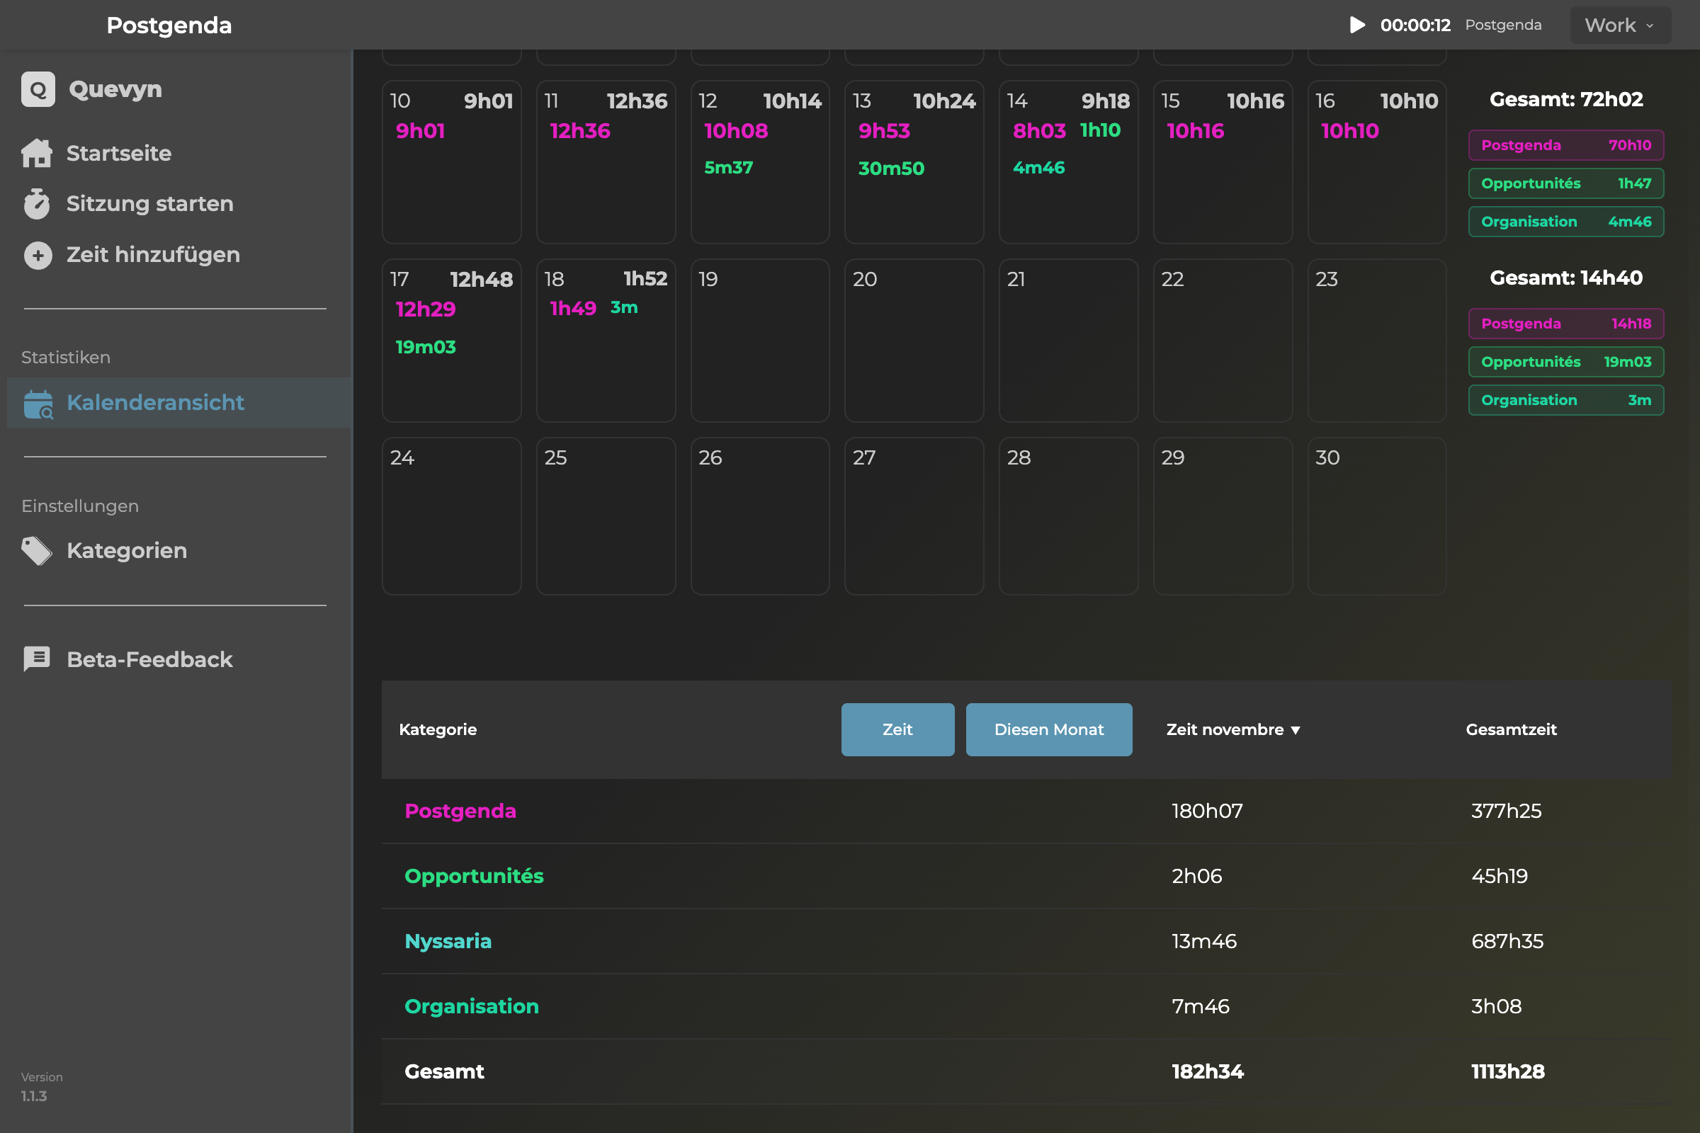The image size is (1700, 1133).
Task: Select calendar day 13 cell
Action: click(914, 162)
